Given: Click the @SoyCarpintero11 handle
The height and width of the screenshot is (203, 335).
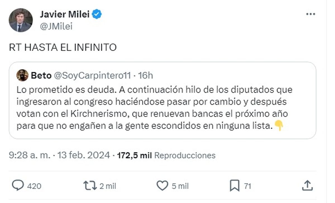Looking at the screenshot, I should (92, 75).
